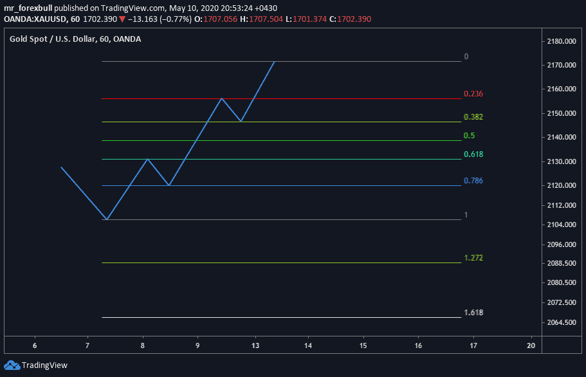The width and height of the screenshot is (586, 377).
Task: Click the TradingView wordmark at bottom left
Action: pos(44,365)
